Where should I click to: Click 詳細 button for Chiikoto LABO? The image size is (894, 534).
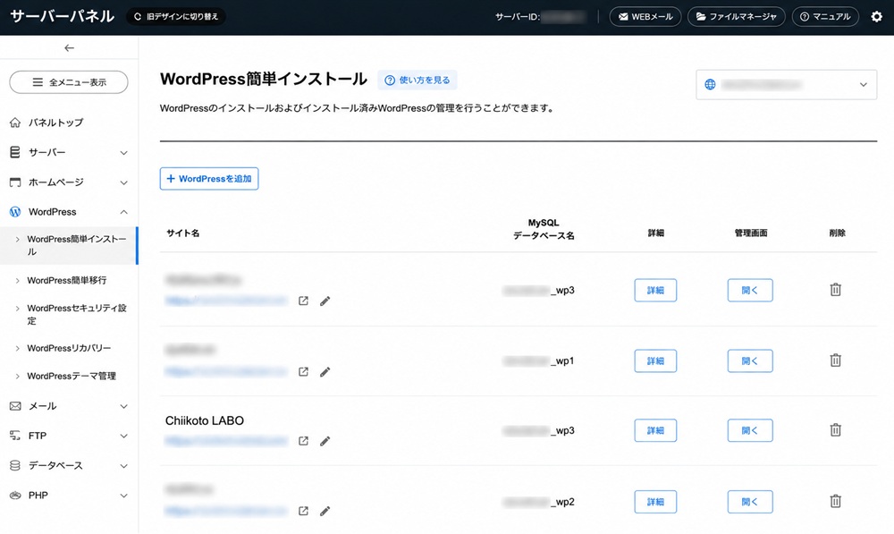655,430
